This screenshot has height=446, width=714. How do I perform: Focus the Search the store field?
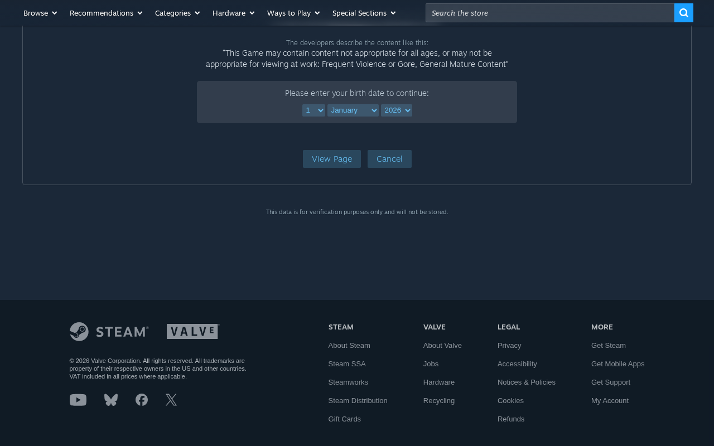550,13
